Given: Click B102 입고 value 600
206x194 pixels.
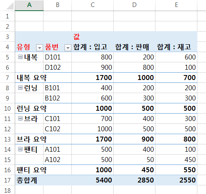Looking at the screenshot, I should coord(106,98).
